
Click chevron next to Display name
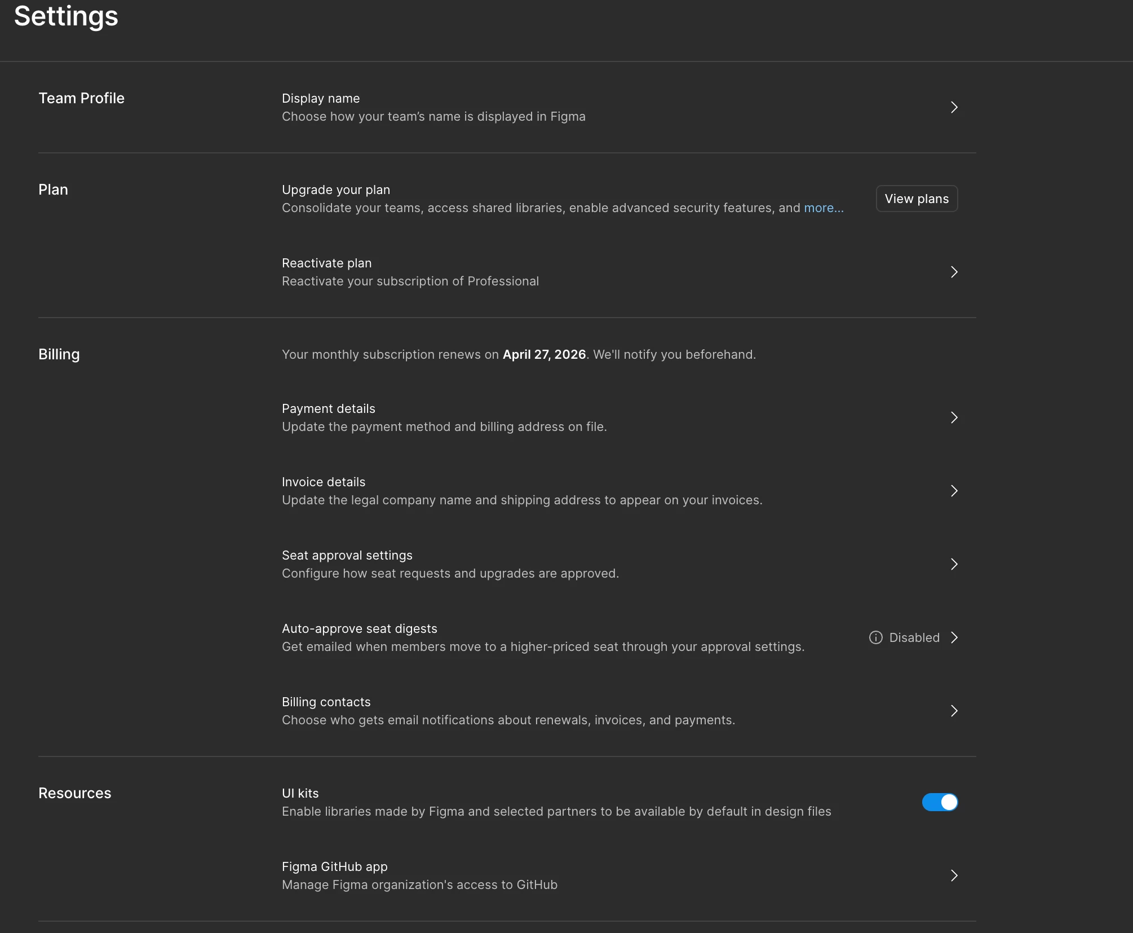pos(954,107)
